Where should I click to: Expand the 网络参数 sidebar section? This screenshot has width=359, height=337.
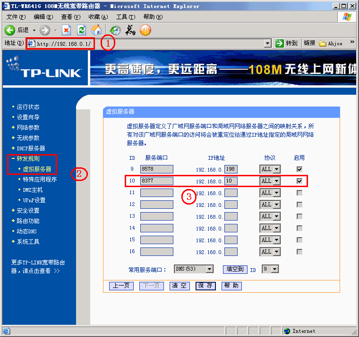[28, 128]
